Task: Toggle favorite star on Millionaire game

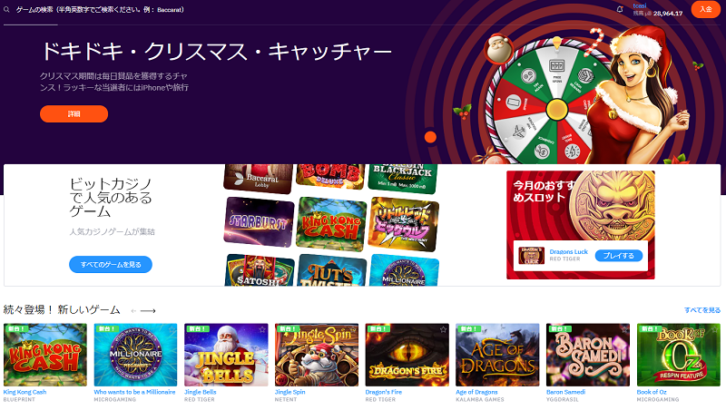Action: pos(172,329)
